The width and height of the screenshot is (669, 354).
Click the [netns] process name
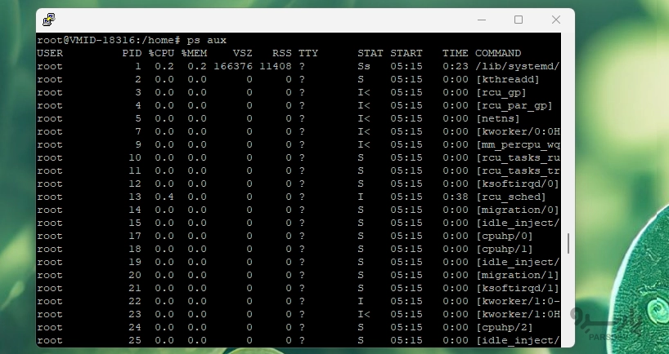tap(497, 118)
